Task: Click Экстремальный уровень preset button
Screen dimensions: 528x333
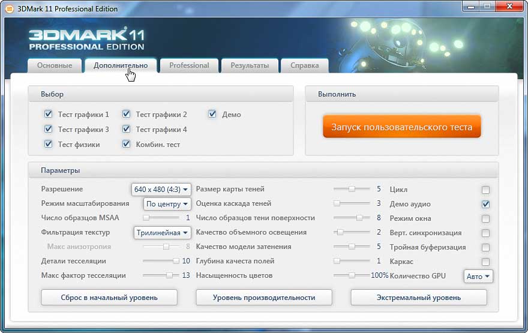Action: [419, 297]
